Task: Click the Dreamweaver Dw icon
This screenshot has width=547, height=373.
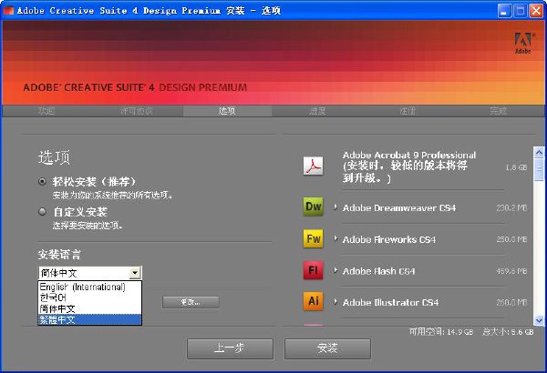Action: click(313, 207)
